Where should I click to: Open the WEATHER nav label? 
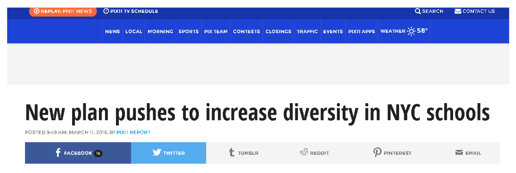[x=393, y=31]
